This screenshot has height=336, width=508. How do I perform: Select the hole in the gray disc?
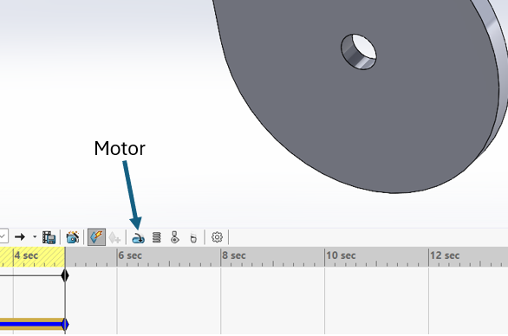pyautogui.click(x=359, y=52)
